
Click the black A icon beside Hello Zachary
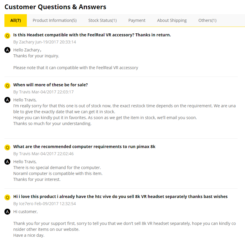[7, 50]
